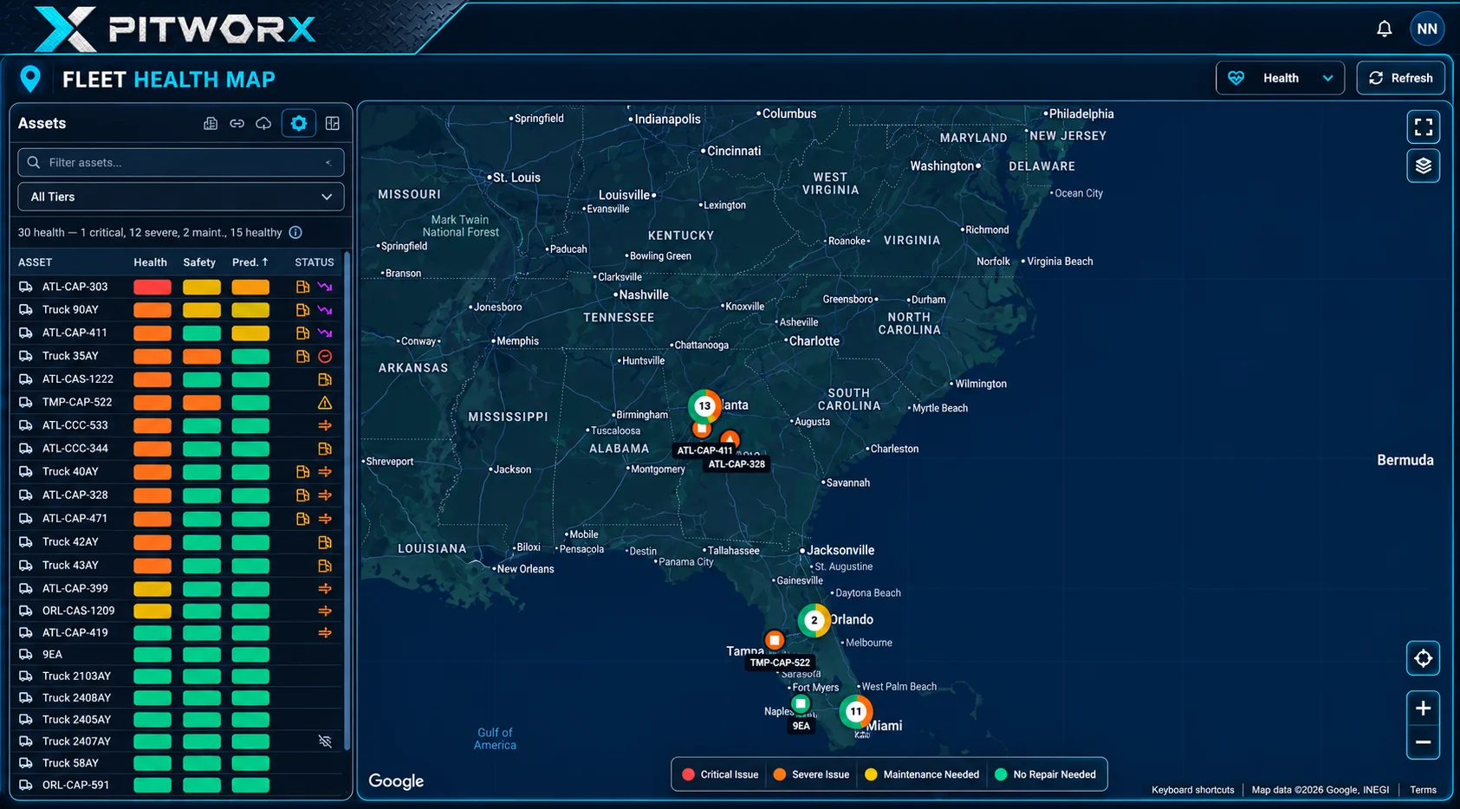Sort by the Pred. column header

[250, 262]
